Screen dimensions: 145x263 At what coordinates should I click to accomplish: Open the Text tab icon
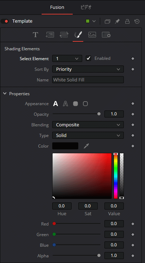35,35
